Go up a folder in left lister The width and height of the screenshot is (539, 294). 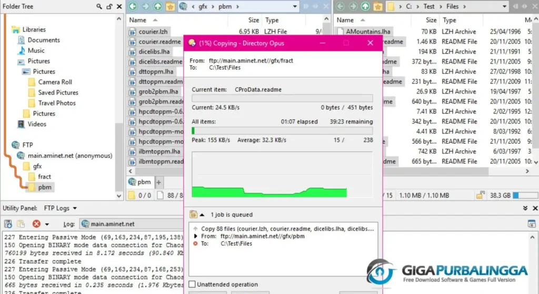pos(158,6)
